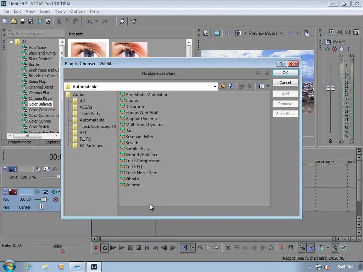The image size is (363, 272).
Task: Toggle Loop Playback button
Action: (x=105, y=248)
